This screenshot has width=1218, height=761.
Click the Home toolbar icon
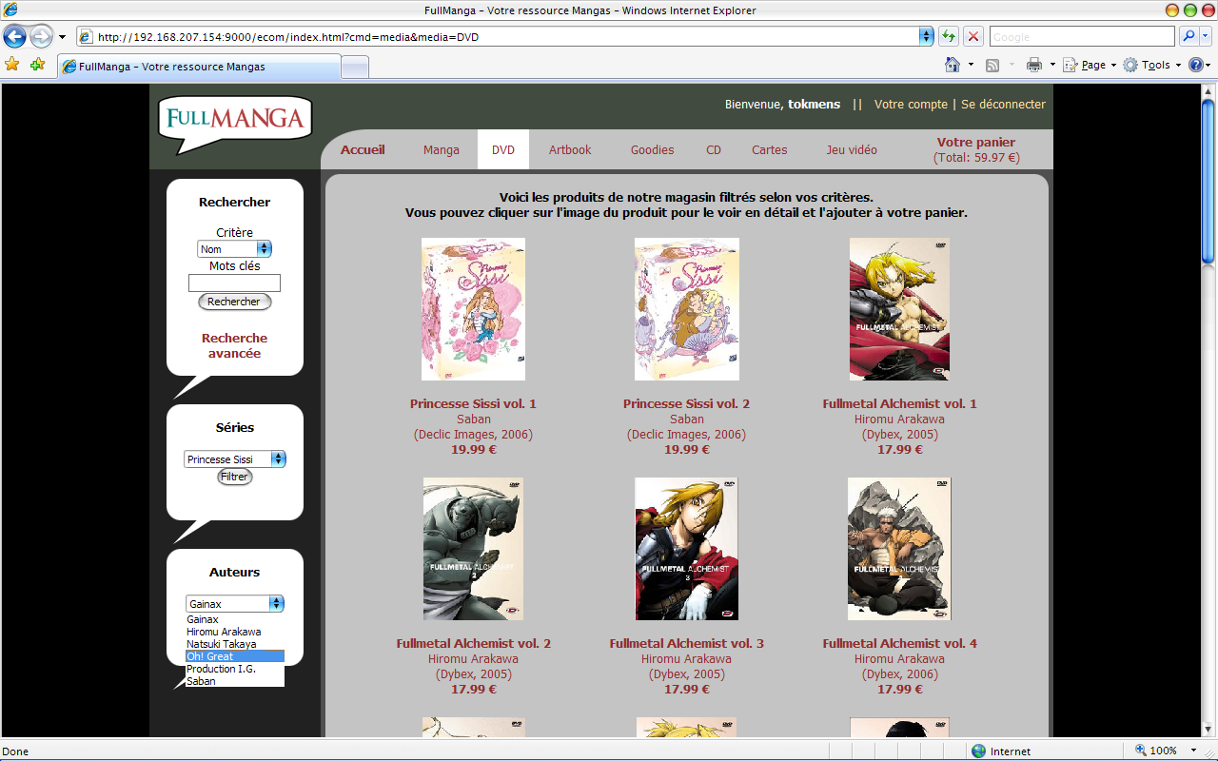(x=952, y=65)
